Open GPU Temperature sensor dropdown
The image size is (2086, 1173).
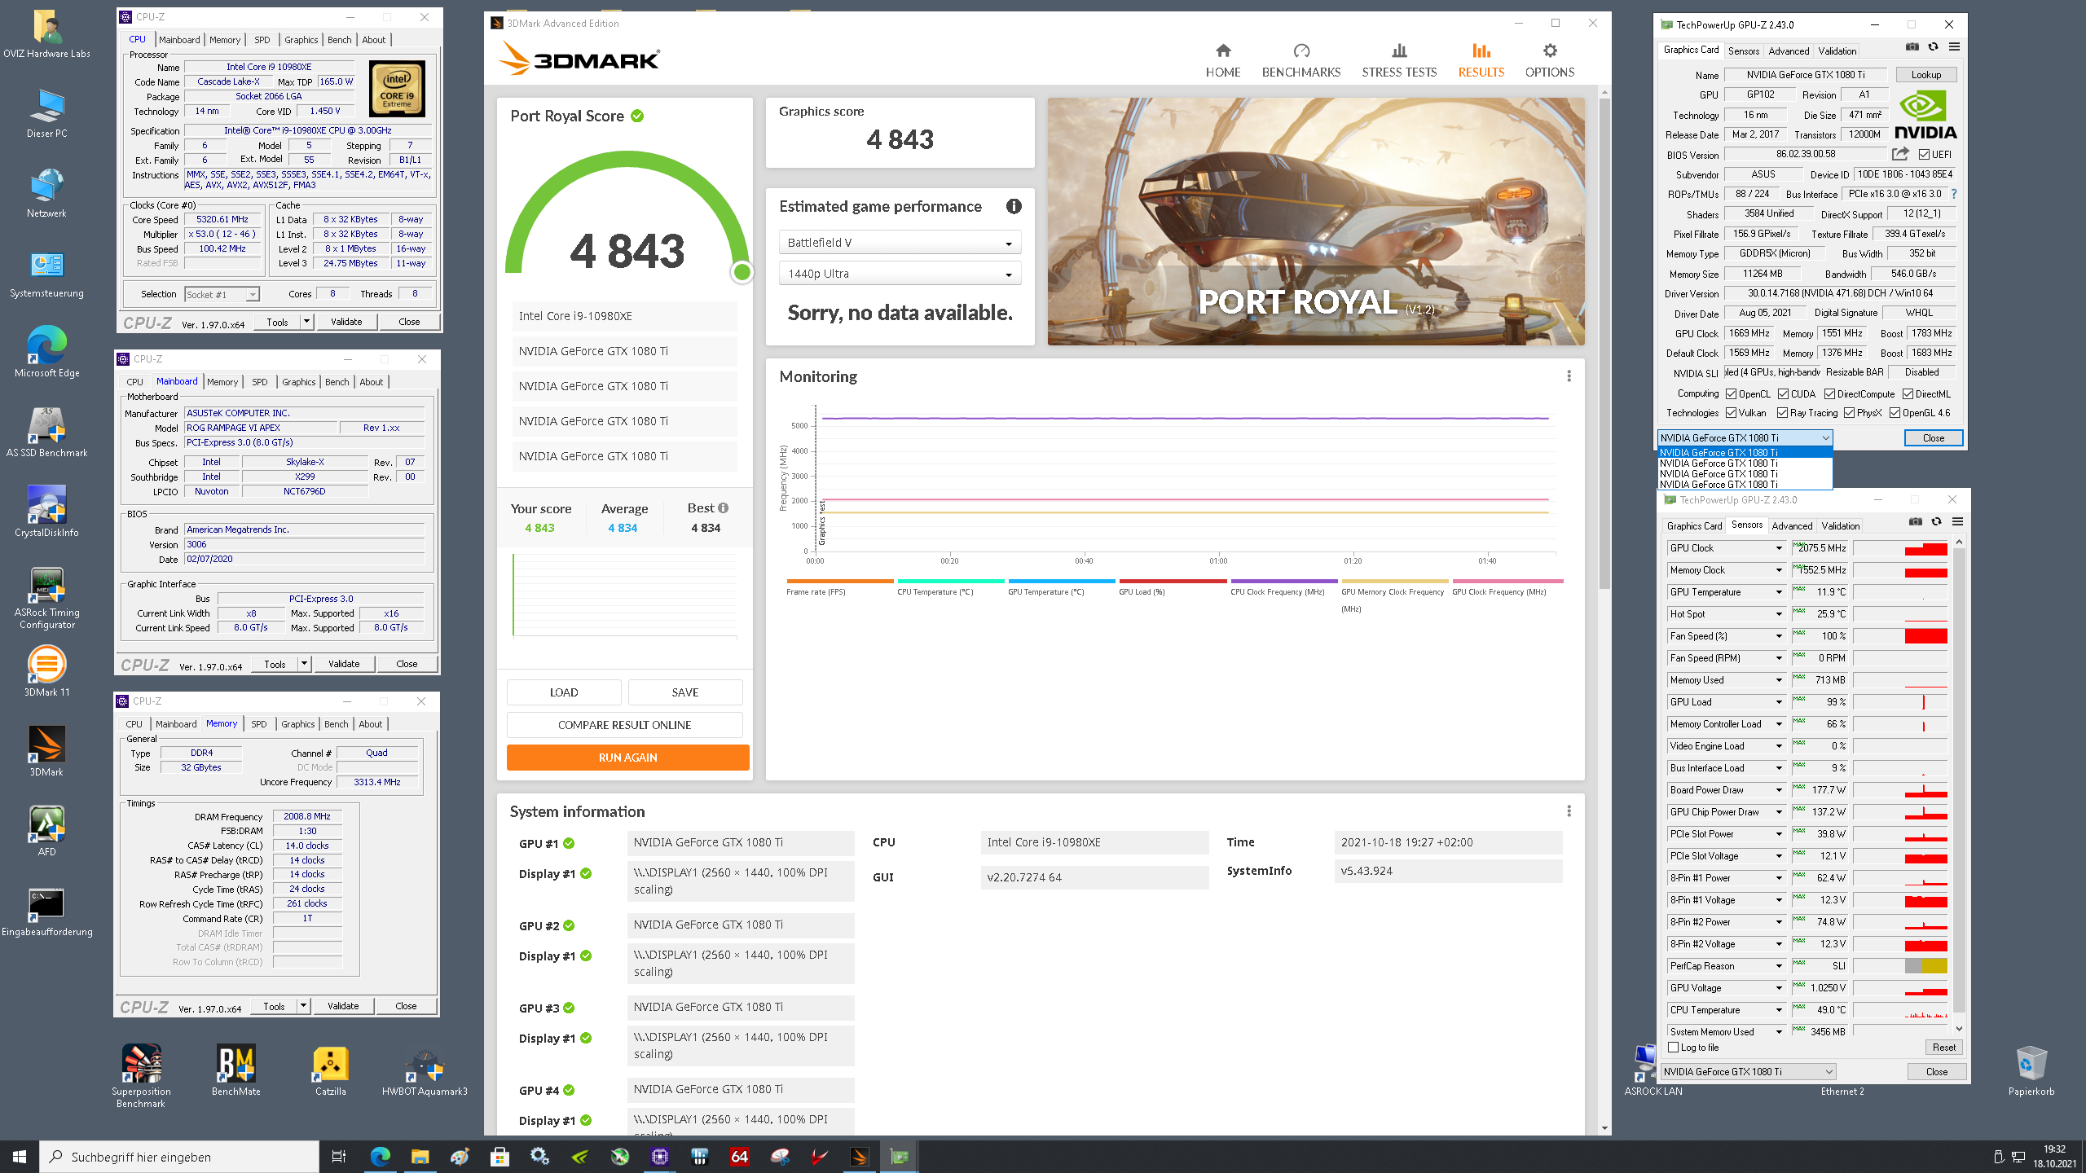point(1779,592)
